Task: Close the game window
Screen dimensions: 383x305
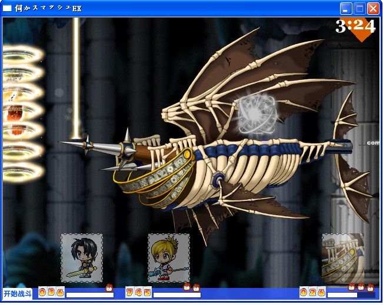Action: point(373,9)
